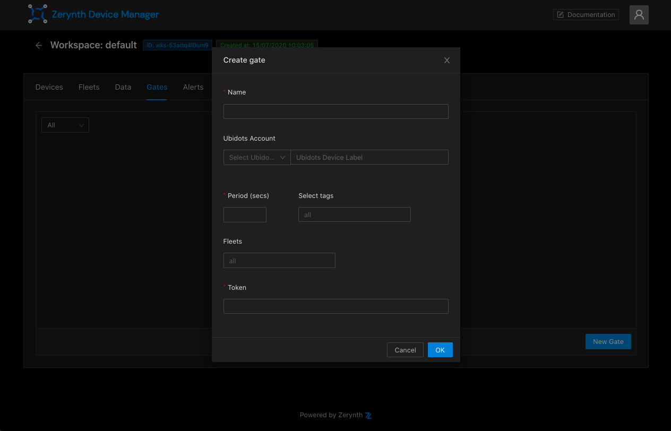Click the Powered by Zerynth footer text
The height and width of the screenshot is (431, 671).
coord(331,416)
